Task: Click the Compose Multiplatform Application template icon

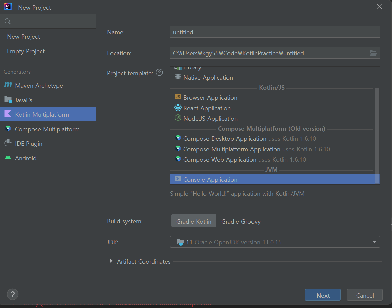Action: click(178, 149)
